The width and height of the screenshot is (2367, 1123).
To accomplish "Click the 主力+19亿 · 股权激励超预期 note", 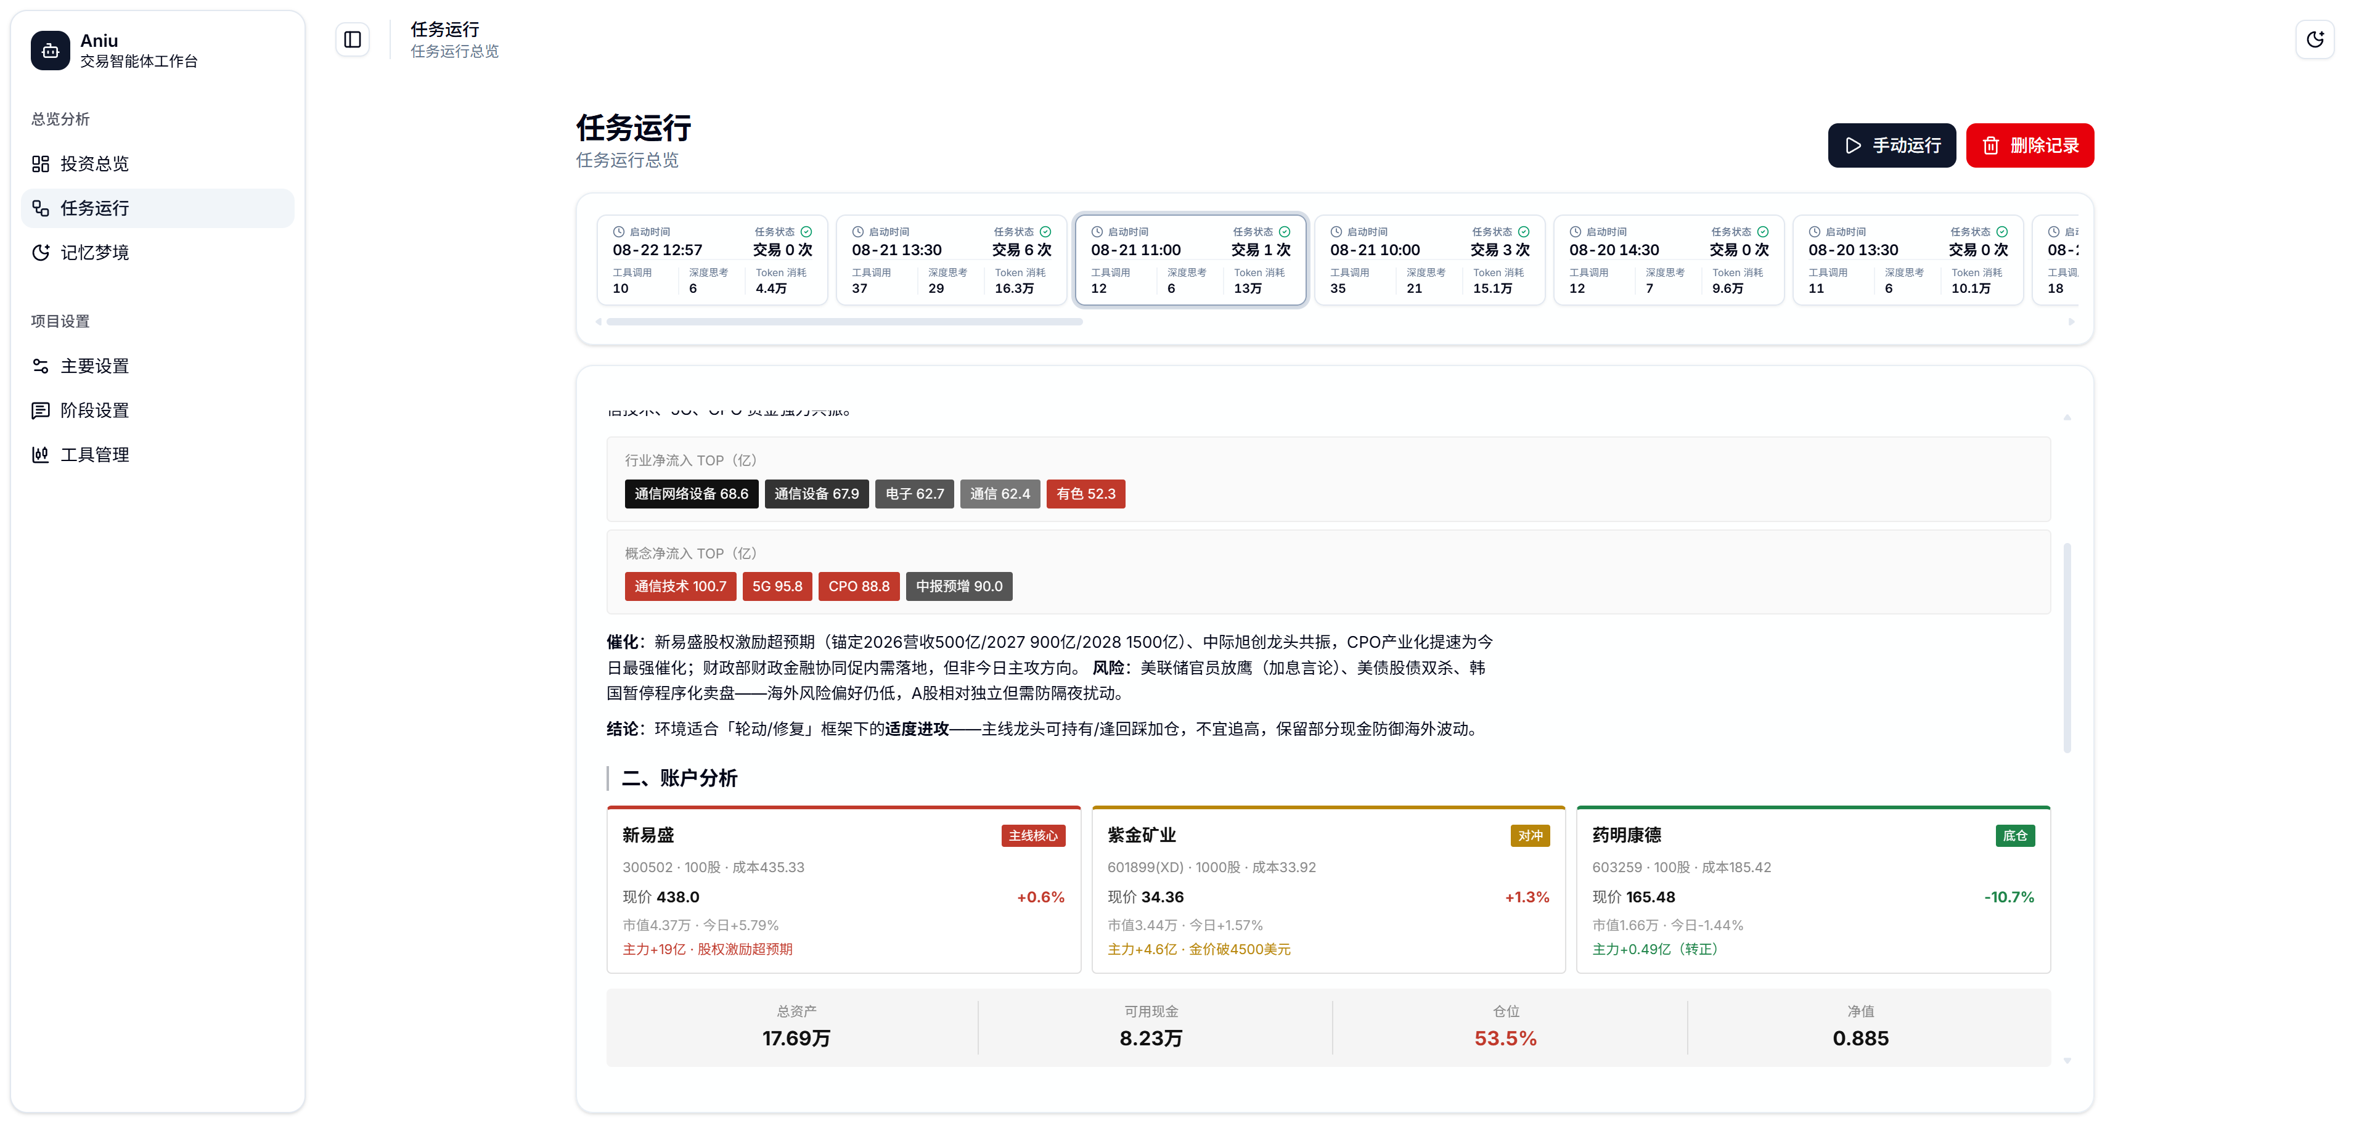I will (x=706, y=949).
